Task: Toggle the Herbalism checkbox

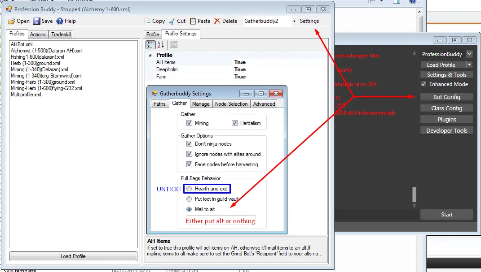Action: pos(235,123)
